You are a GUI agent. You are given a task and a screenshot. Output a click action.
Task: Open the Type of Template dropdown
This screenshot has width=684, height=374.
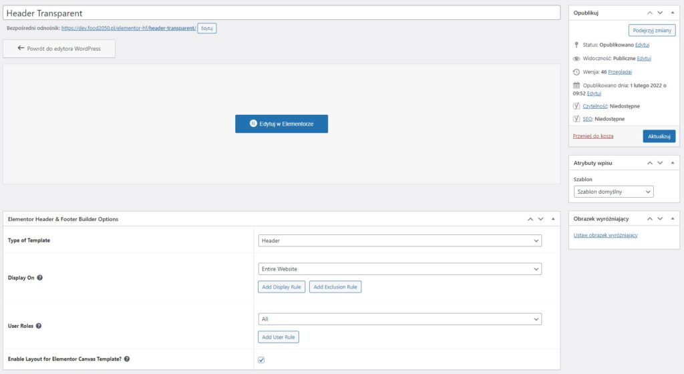[399, 240]
